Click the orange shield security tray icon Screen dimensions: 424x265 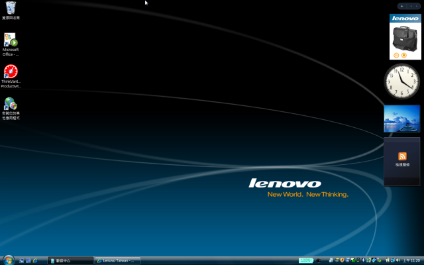342,260
